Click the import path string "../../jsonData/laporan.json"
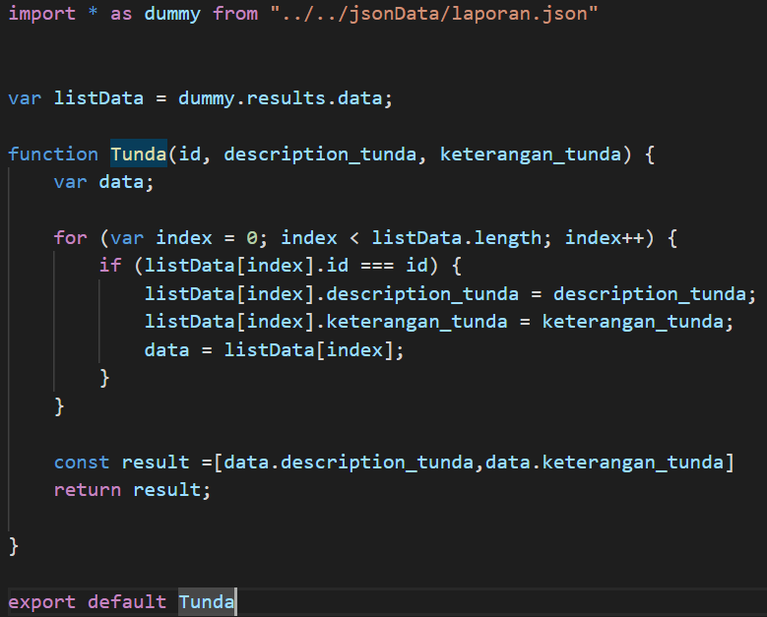This screenshot has height=617, width=767. click(434, 14)
